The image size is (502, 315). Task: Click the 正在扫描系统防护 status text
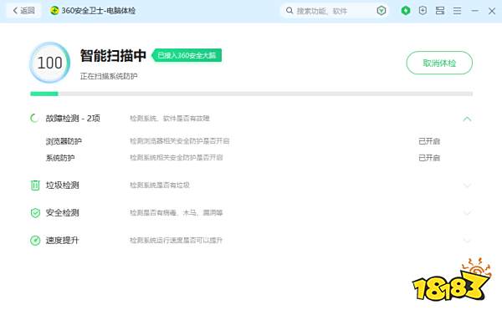point(109,76)
